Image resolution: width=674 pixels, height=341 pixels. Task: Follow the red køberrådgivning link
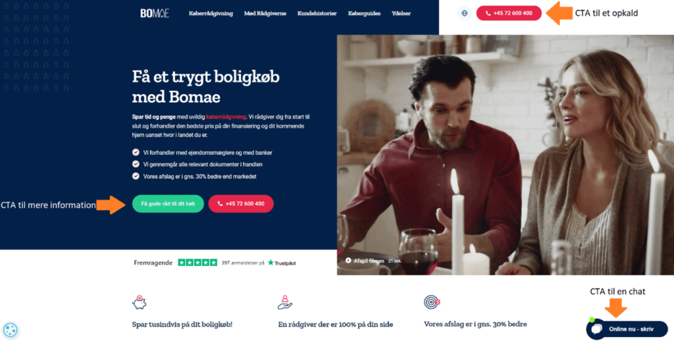(x=226, y=117)
